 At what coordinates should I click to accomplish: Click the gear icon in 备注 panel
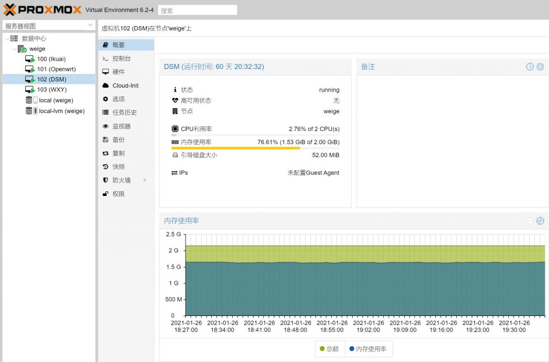click(540, 67)
